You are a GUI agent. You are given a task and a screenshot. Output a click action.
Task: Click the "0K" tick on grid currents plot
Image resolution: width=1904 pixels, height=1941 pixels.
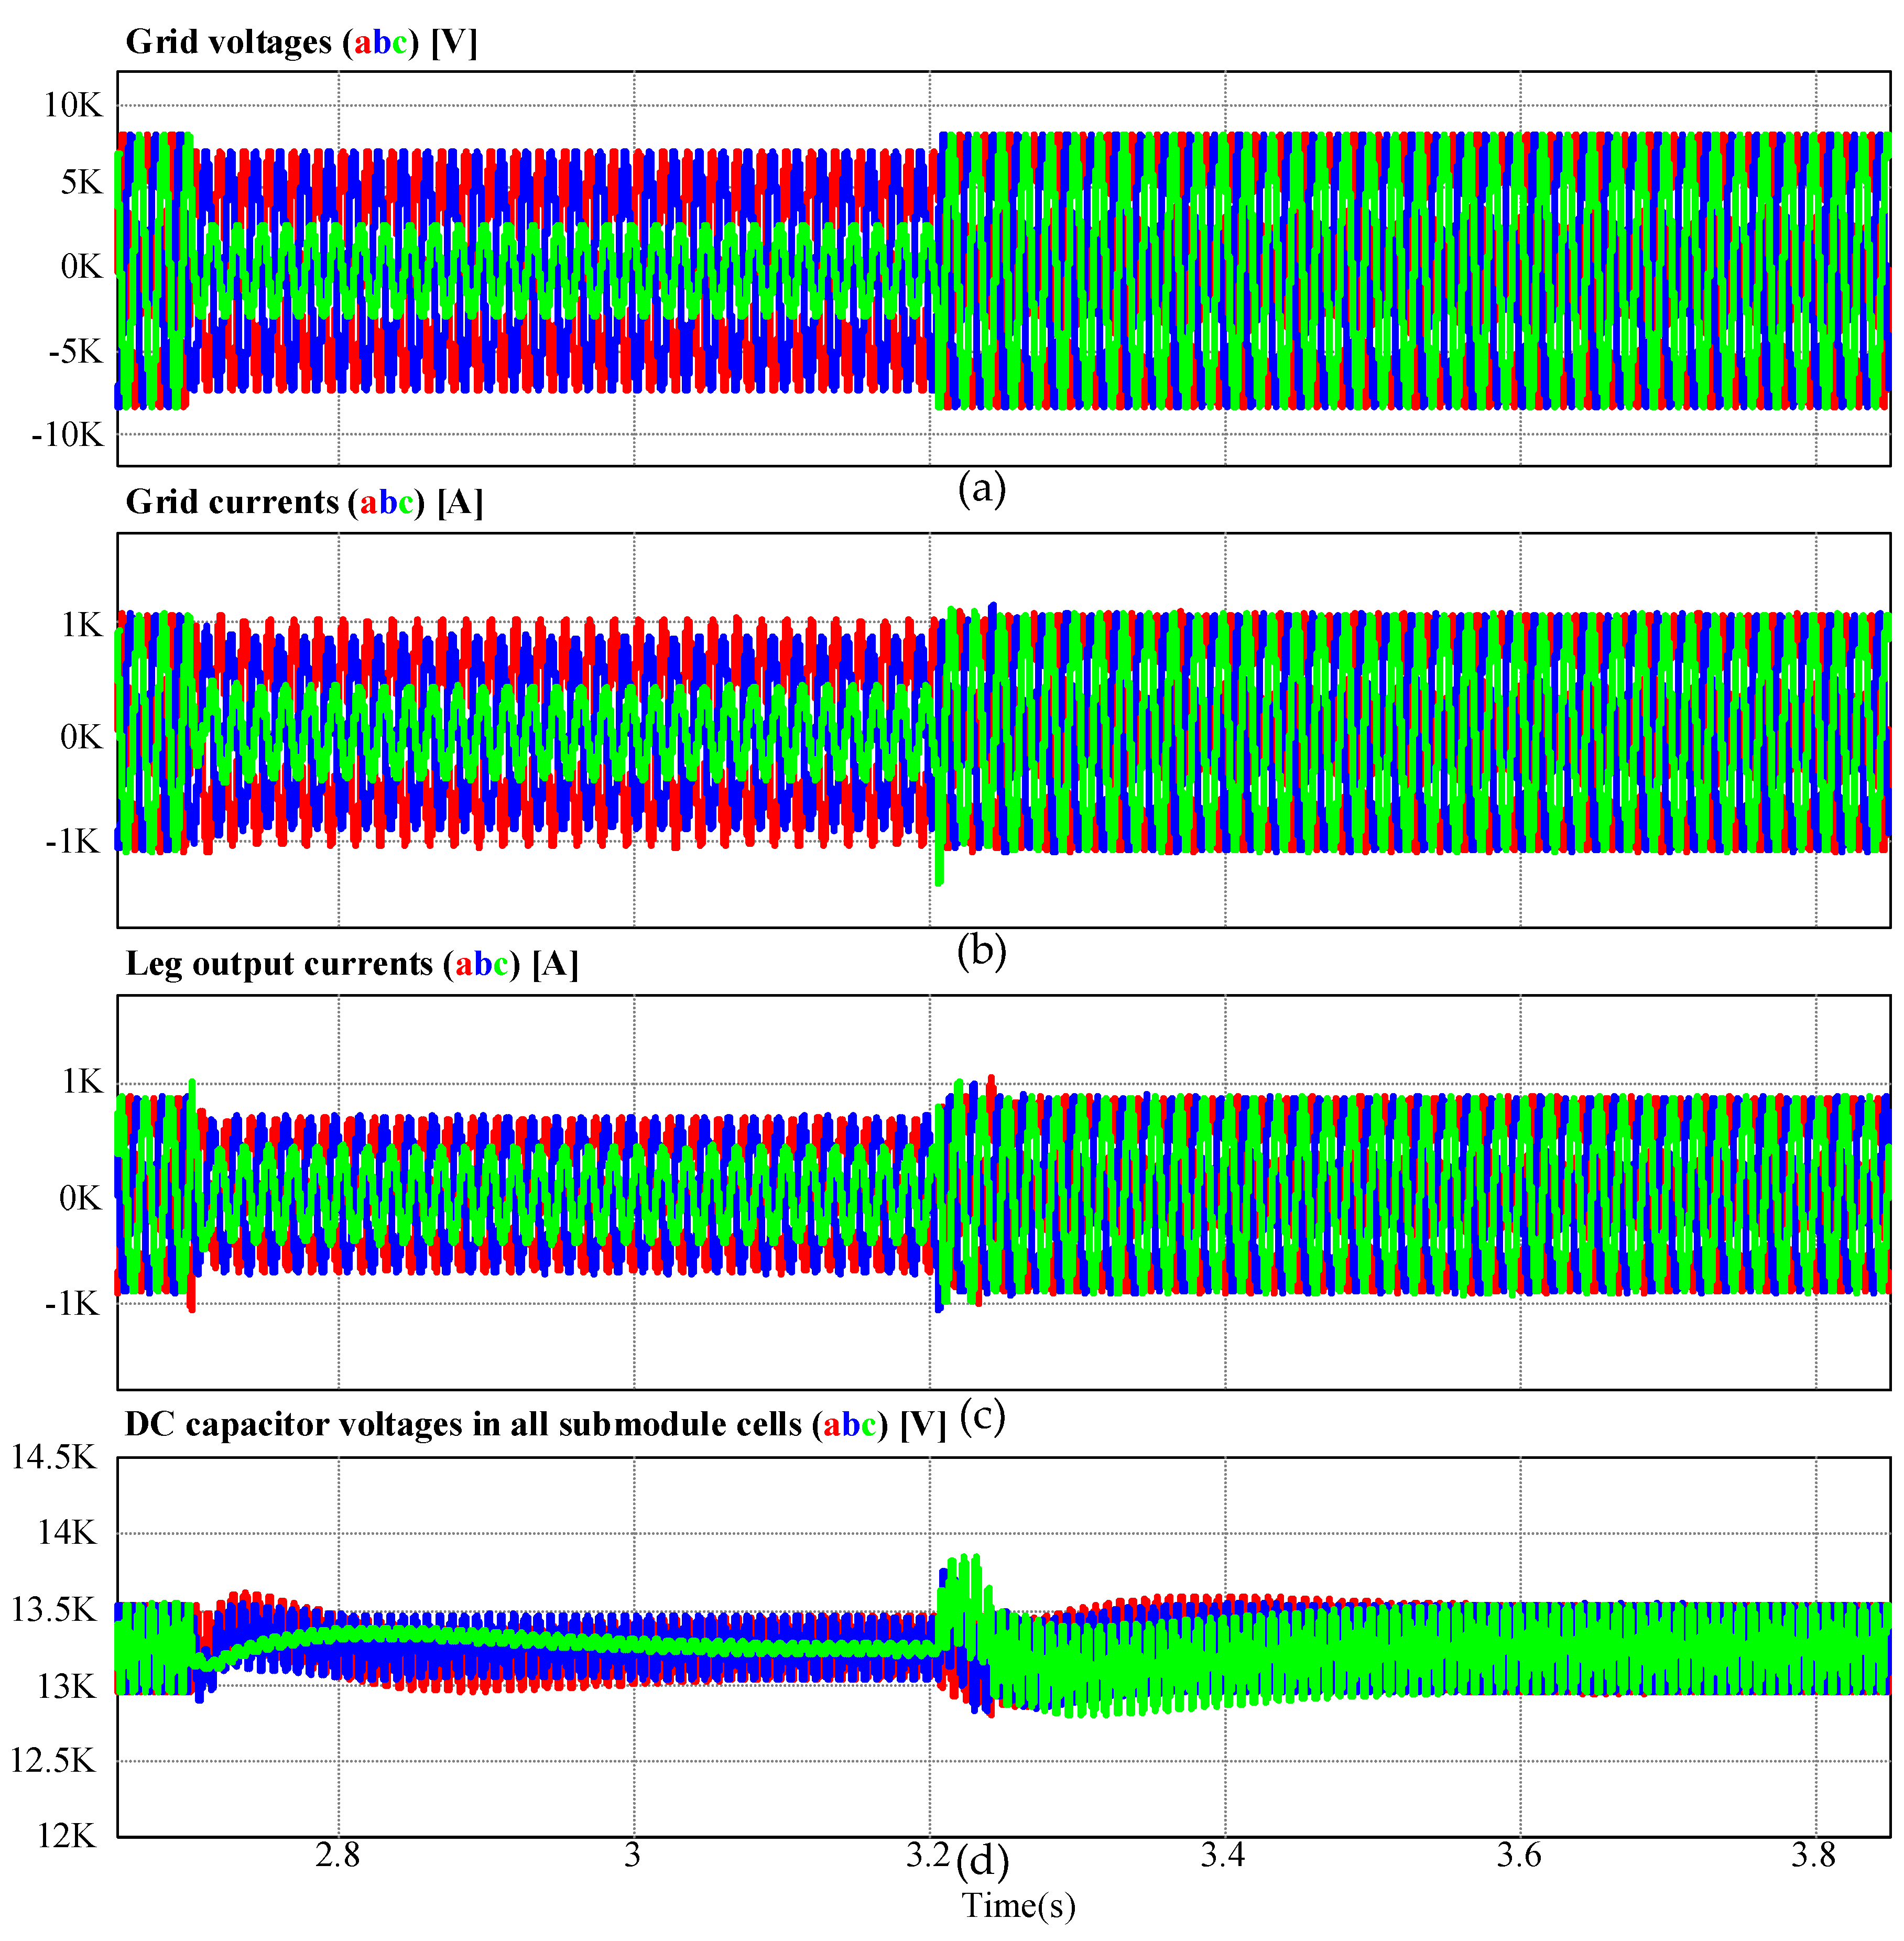click(x=82, y=738)
